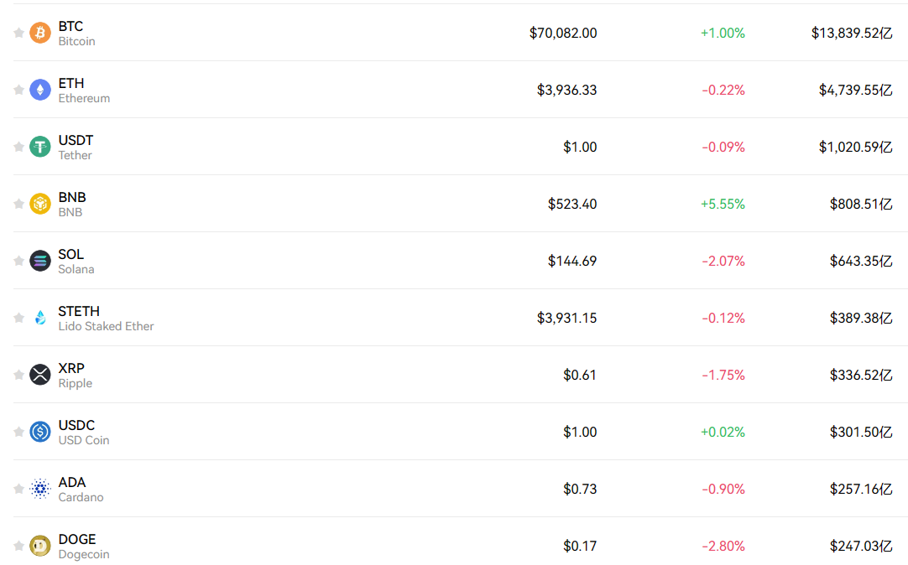Toggle the star beside DOGE

tap(18, 546)
